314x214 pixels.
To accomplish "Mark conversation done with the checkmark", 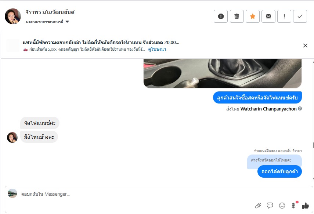I will point(300,16).
